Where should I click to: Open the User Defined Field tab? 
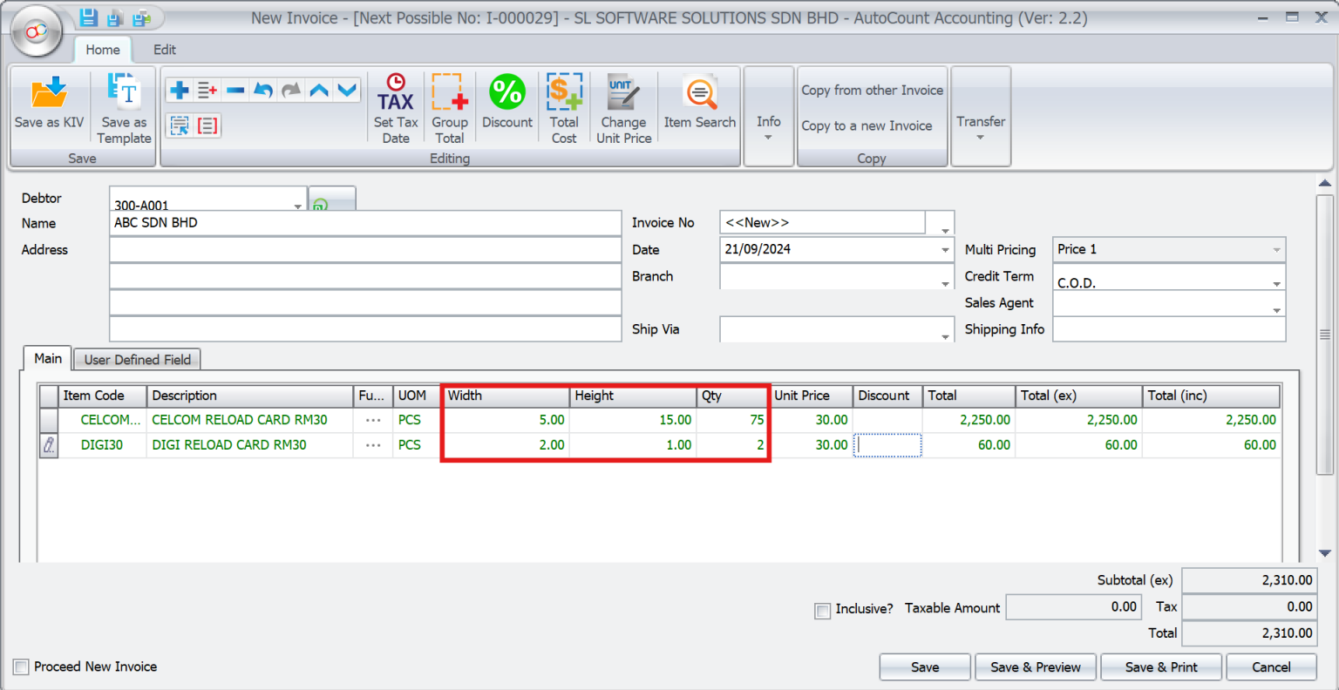(x=138, y=359)
